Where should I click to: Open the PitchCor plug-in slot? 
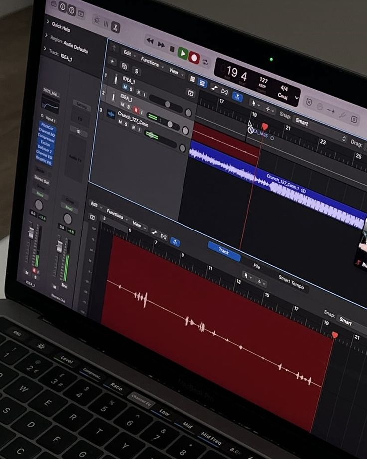pyautogui.click(x=47, y=126)
